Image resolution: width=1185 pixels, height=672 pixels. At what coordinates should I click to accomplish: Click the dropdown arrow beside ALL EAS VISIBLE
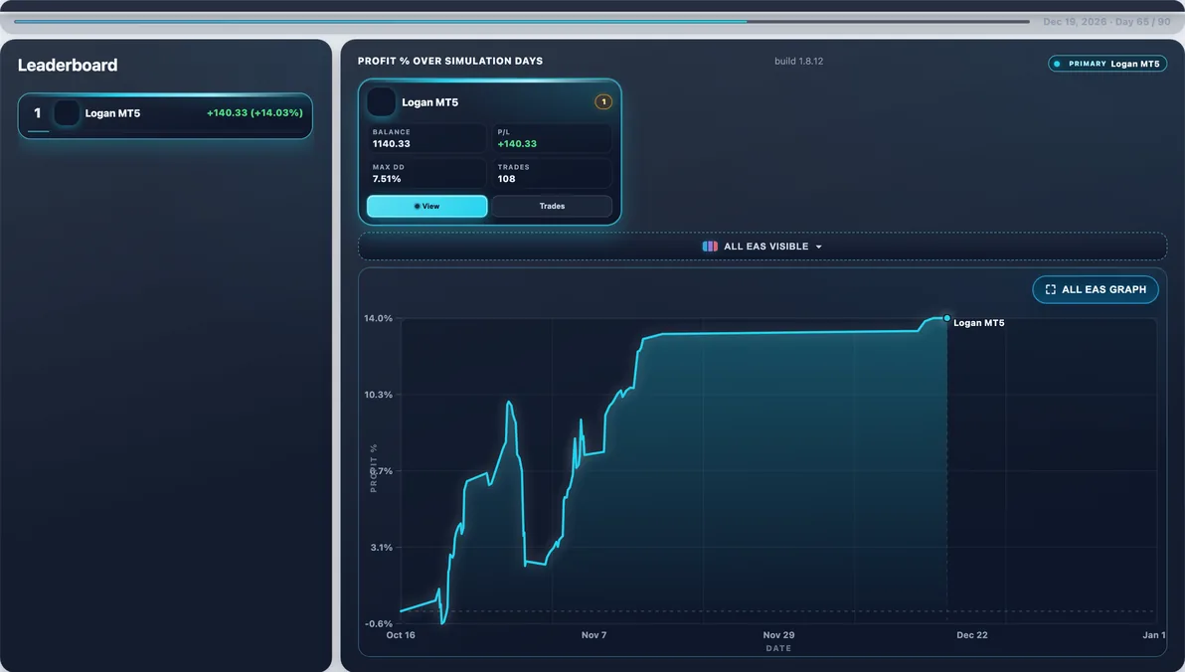[818, 248]
